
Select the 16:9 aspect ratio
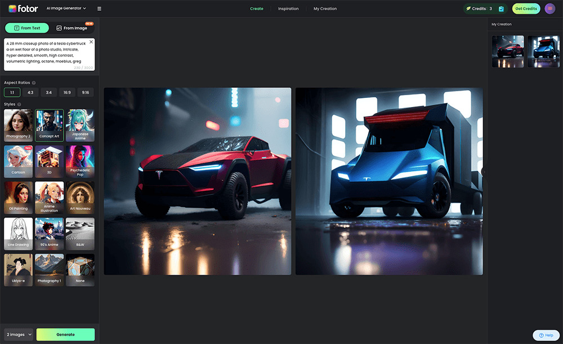tap(66, 92)
